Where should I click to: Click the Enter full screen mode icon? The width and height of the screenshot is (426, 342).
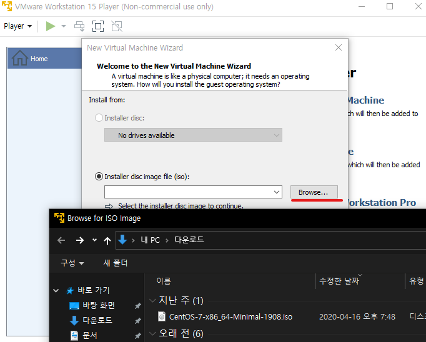tap(98, 26)
